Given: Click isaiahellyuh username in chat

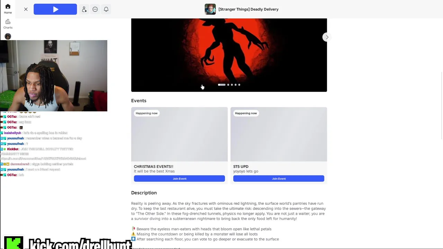Looking at the screenshot, I should click(12, 133).
